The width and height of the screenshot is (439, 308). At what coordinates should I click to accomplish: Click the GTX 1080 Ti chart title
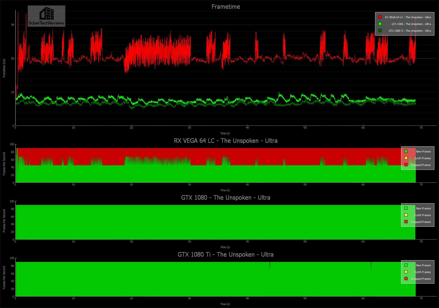[225, 255]
